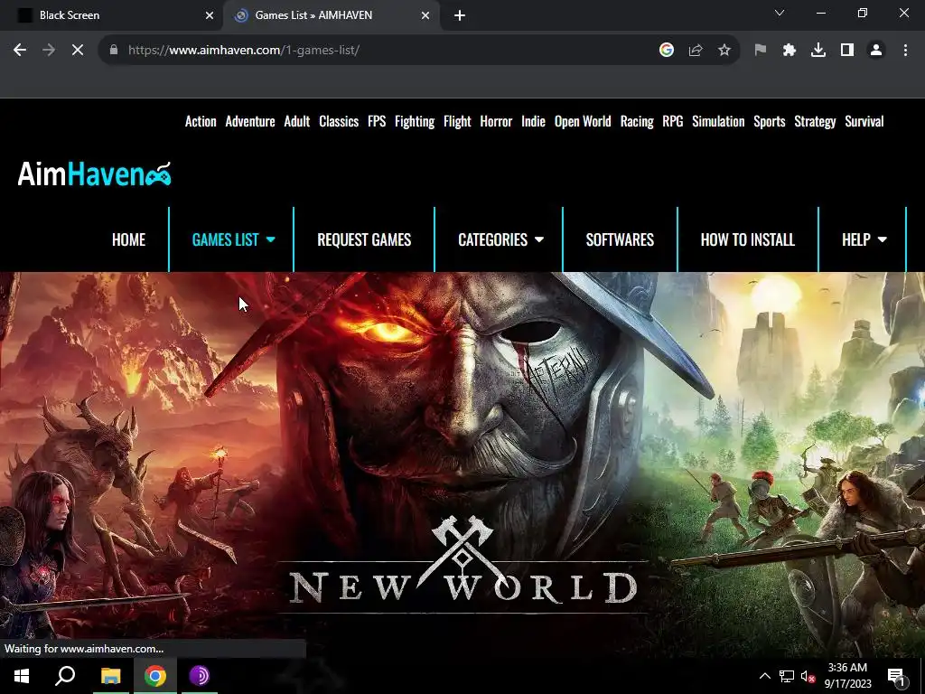Open the Windows Start menu
Viewport: 925px width, 694px height.
click(x=22, y=676)
